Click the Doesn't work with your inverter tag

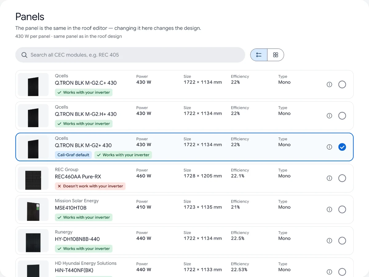90,186
